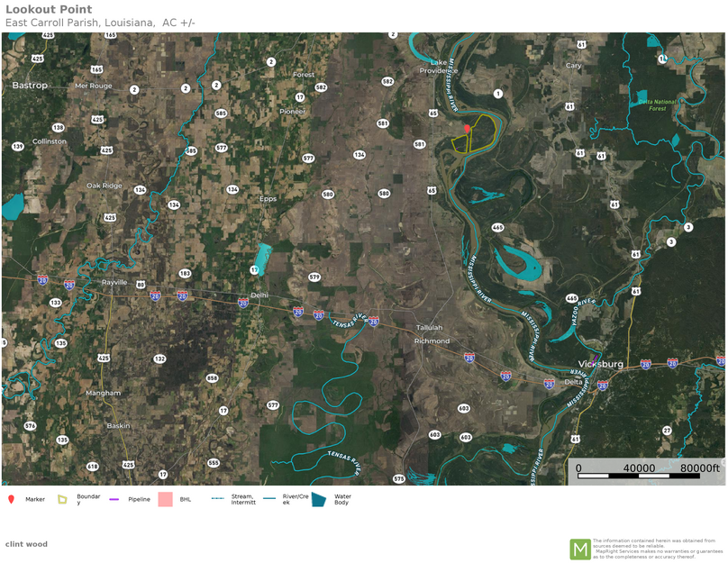728x563 pixels.
Task: Click the Water Body legend icon
Action: point(318,499)
